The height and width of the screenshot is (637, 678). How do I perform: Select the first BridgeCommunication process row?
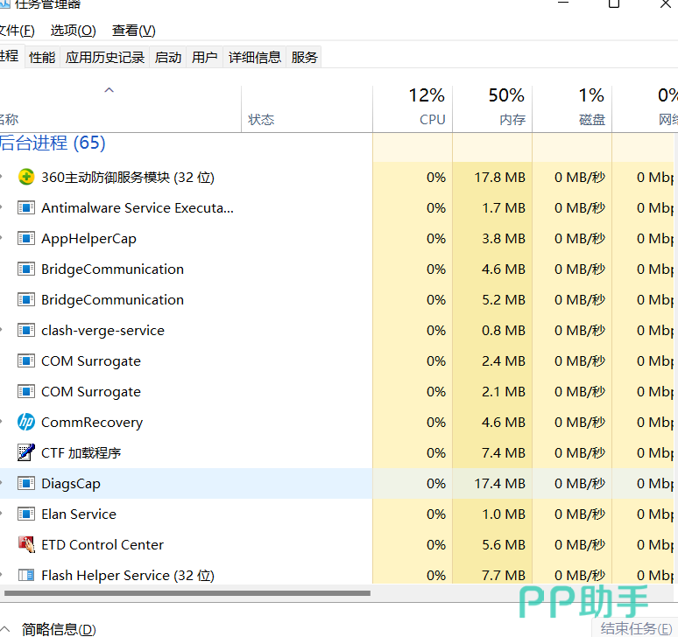tap(186, 269)
